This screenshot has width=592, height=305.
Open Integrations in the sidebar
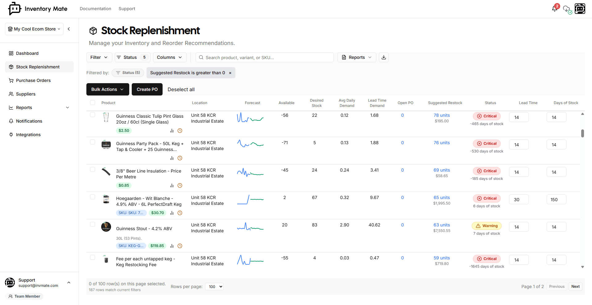[x=39, y=135]
